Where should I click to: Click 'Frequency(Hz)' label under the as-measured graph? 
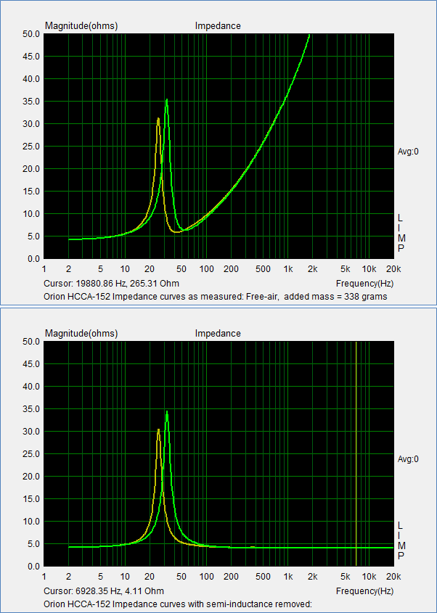pos(364,283)
